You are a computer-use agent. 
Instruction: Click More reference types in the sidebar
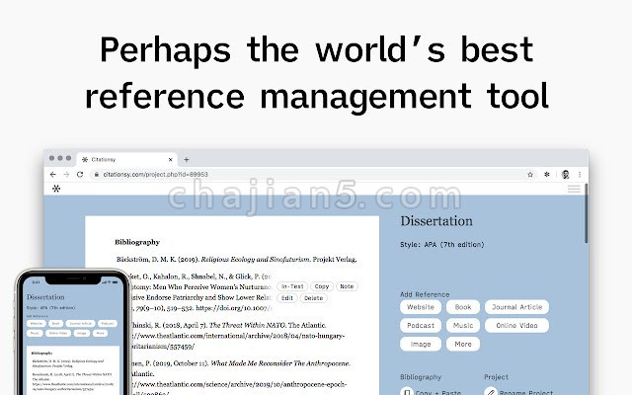[463, 344]
